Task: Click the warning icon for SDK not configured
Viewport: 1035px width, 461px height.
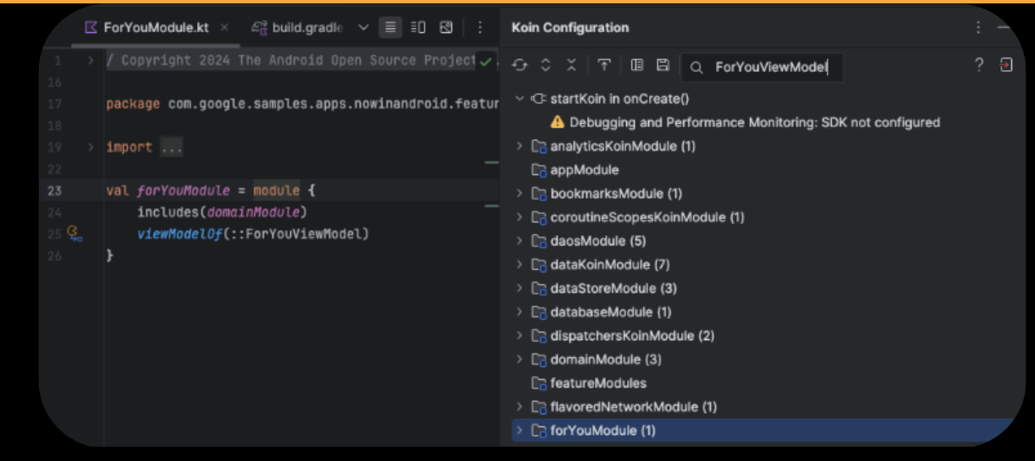Action: click(x=557, y=123)
